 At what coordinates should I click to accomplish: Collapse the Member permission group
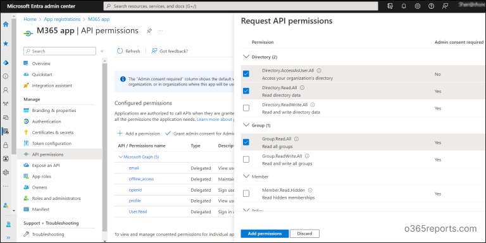point(246,177)
